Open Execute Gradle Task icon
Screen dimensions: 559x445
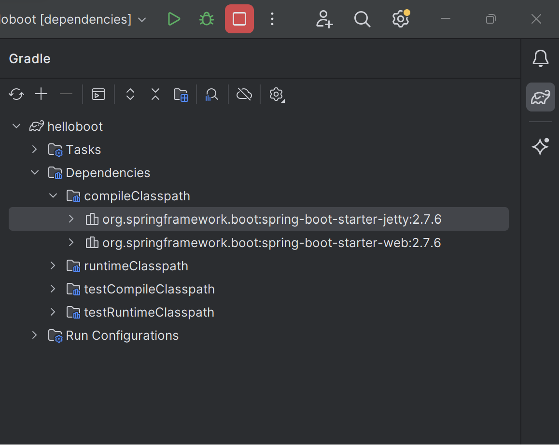tap(98, 94)
